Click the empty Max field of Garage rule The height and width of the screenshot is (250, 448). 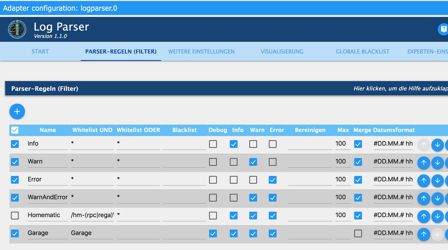tap(343, 233)
